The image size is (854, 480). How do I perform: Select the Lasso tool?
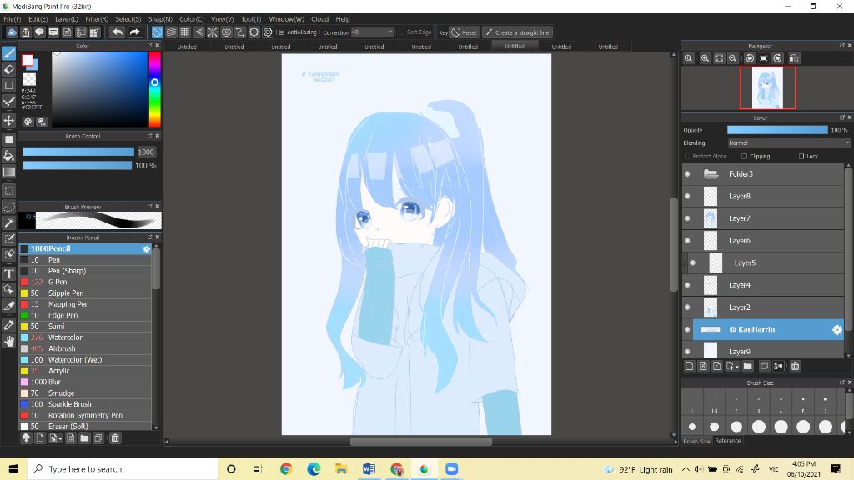8,207
